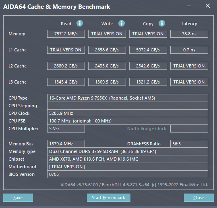The height and width of the screenshot is (208, 217).
Task: Click the DRAM:FSB Ratio value 56:3
Action: point(189,144)
